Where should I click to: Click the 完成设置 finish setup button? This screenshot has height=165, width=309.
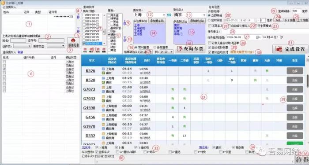point(290,49)
